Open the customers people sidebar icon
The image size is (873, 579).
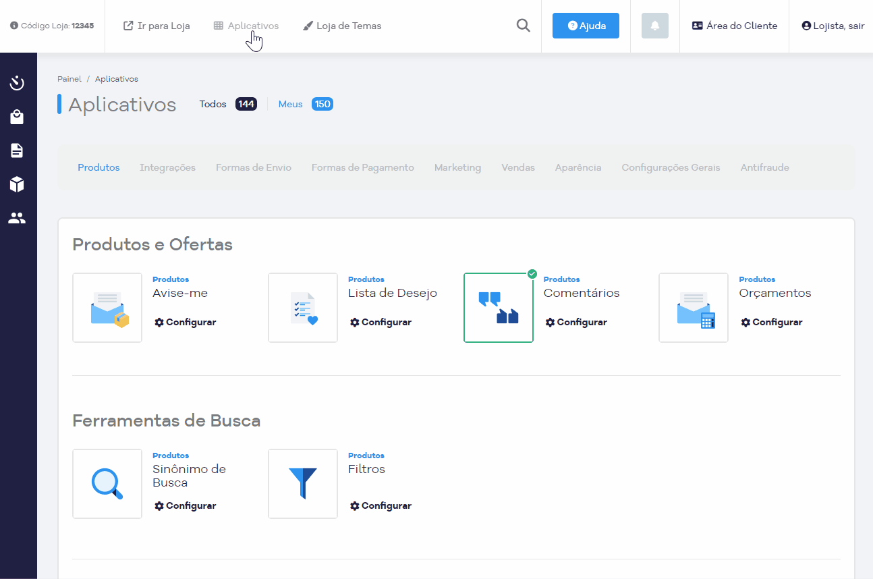point(17,218)
